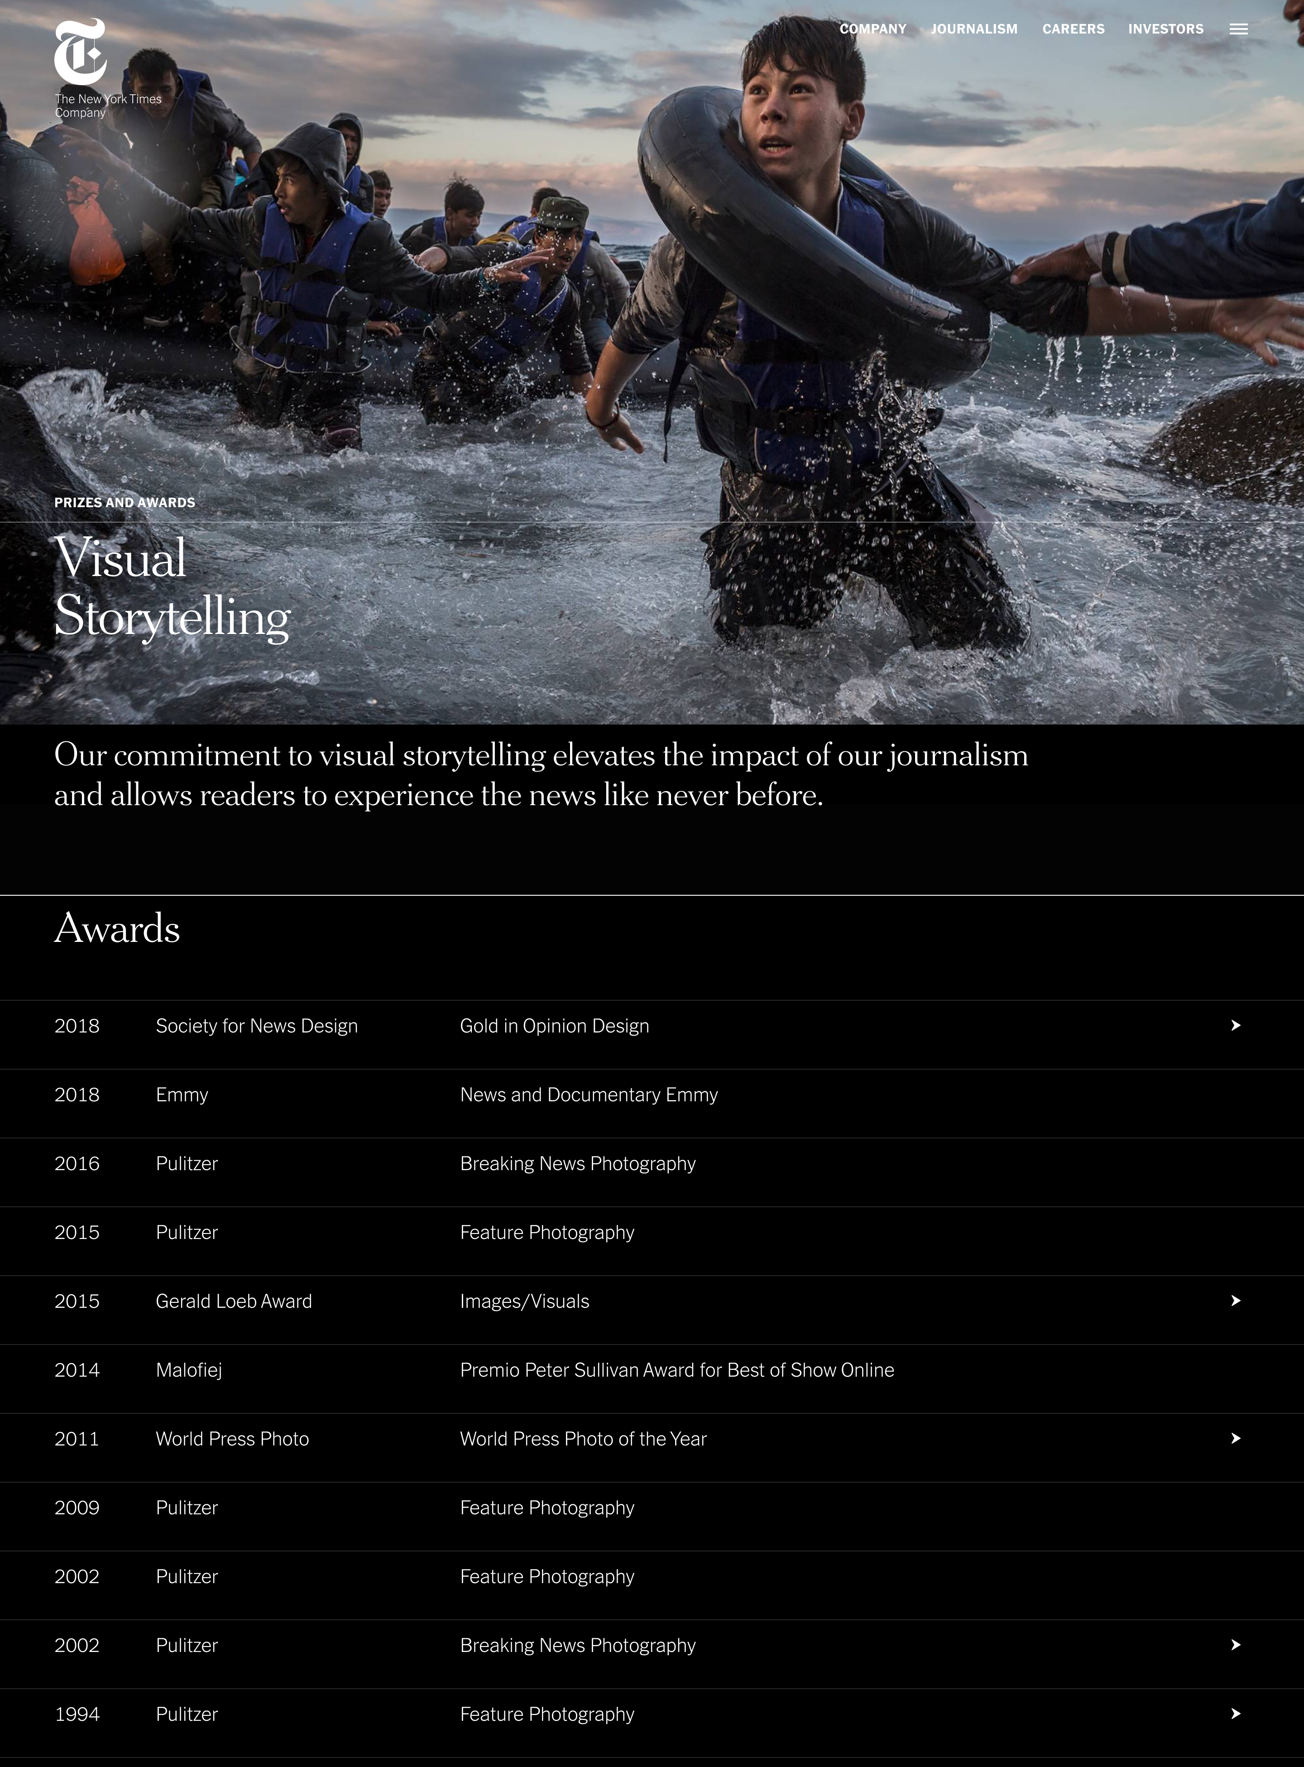This screenshot has height=1767, width=1304.
Task: Open the hamburger menu icon
Action: click(1238, 29)
